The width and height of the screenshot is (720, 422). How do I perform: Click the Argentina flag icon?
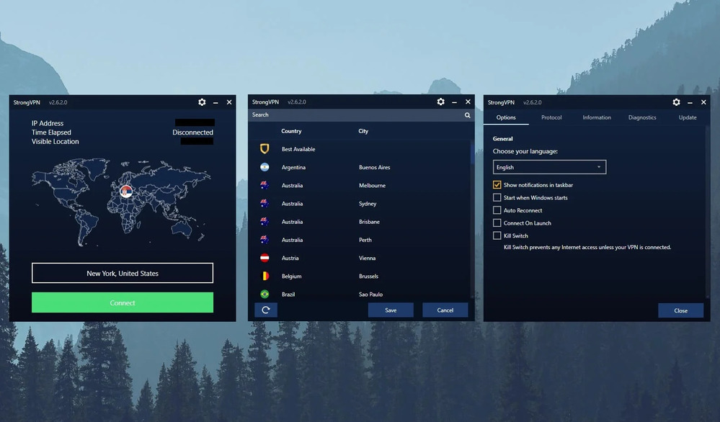[265, 167]
